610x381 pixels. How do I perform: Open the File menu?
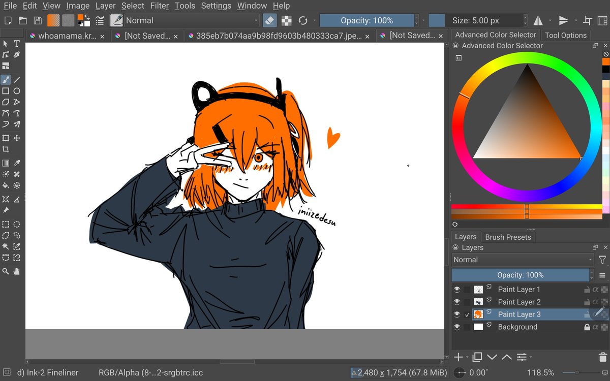coord(10,6)
